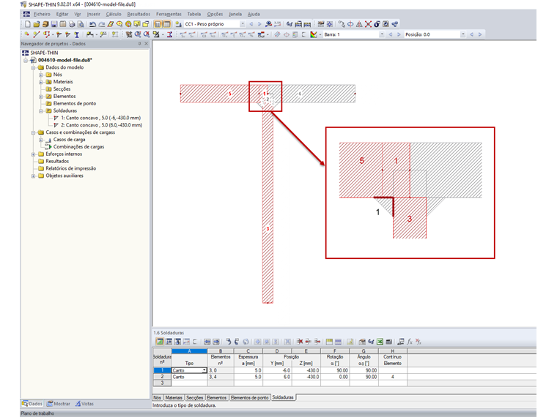Viewport: 557px width, 417px height.
Task: Expand the Esforços internos node
Action: (33, 154)
